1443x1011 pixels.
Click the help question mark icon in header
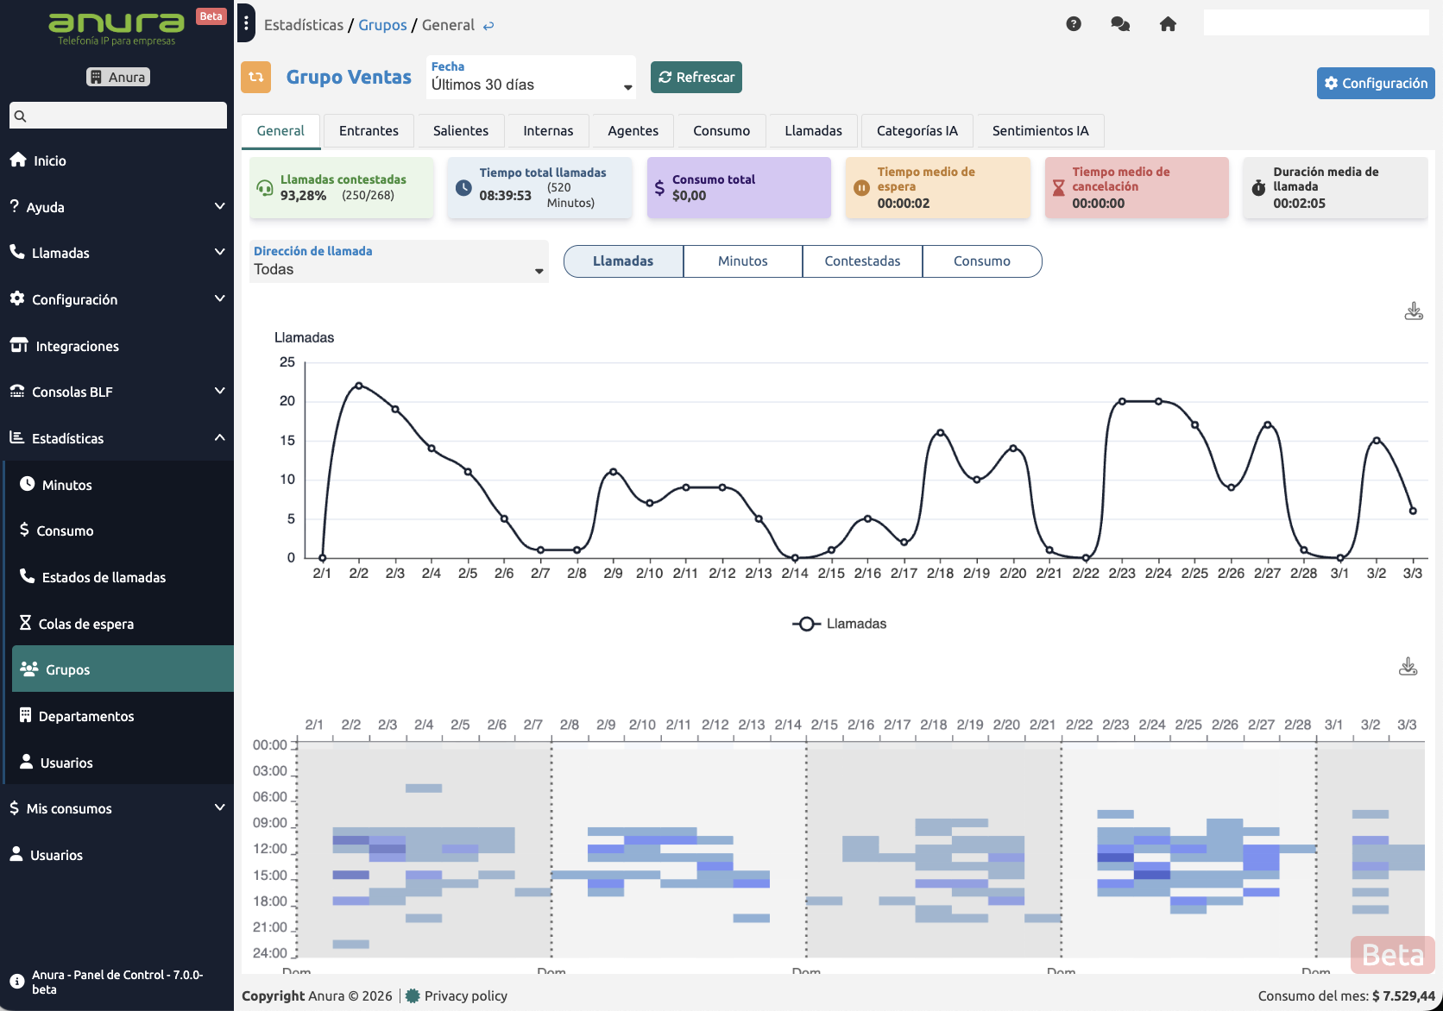click(x=1074, y=24)
